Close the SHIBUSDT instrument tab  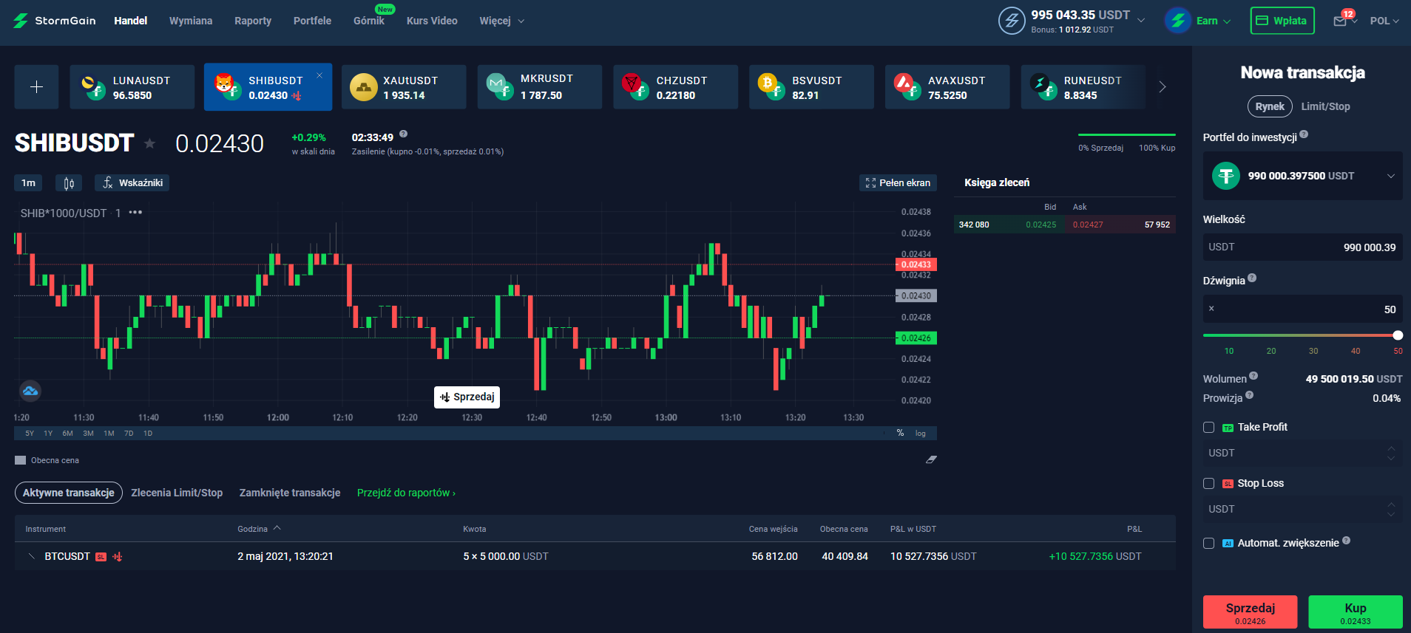tap(319, 75)
